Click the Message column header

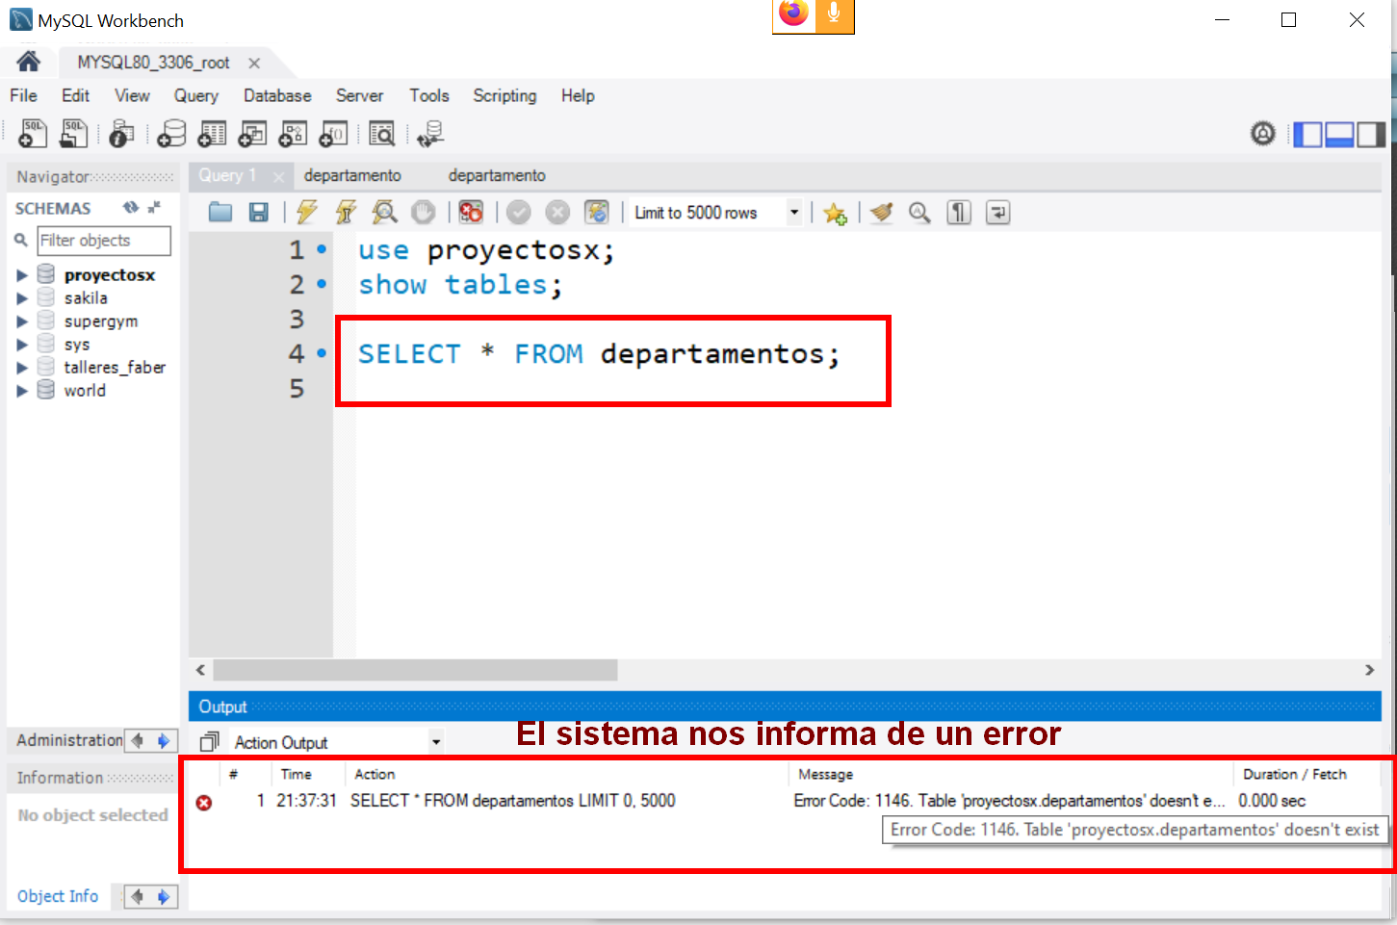825,774
